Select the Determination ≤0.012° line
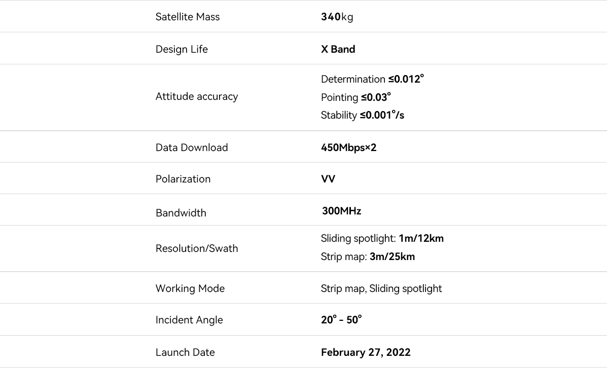Screen dimensions: 607x368 372,79
